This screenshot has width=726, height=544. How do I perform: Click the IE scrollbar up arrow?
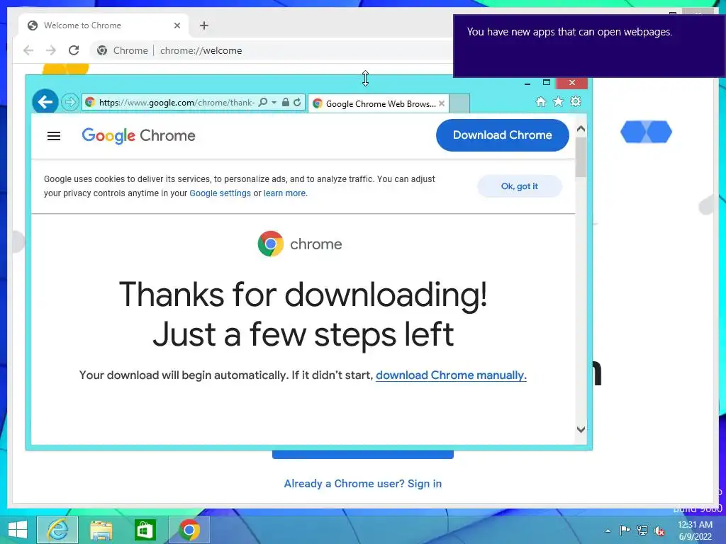(x=581, y=129)
